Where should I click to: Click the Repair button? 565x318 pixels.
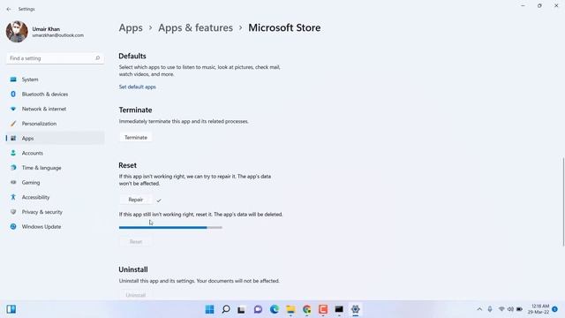pyautogui.click(x=136, y=200)
